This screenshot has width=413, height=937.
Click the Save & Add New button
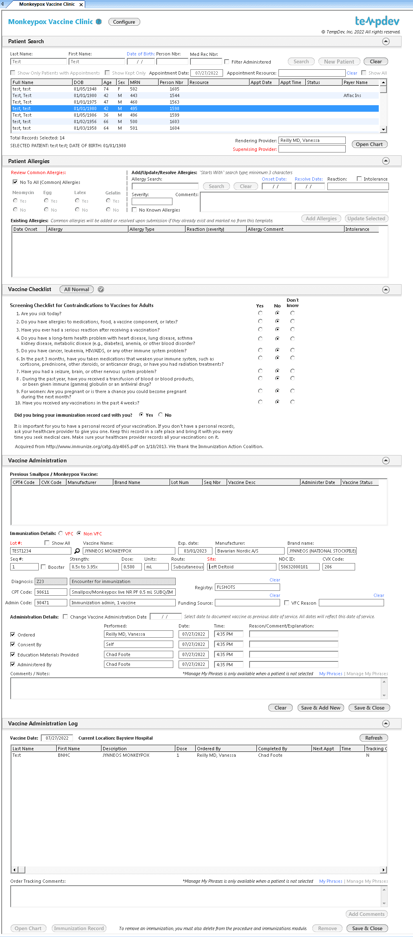[320, 708]
